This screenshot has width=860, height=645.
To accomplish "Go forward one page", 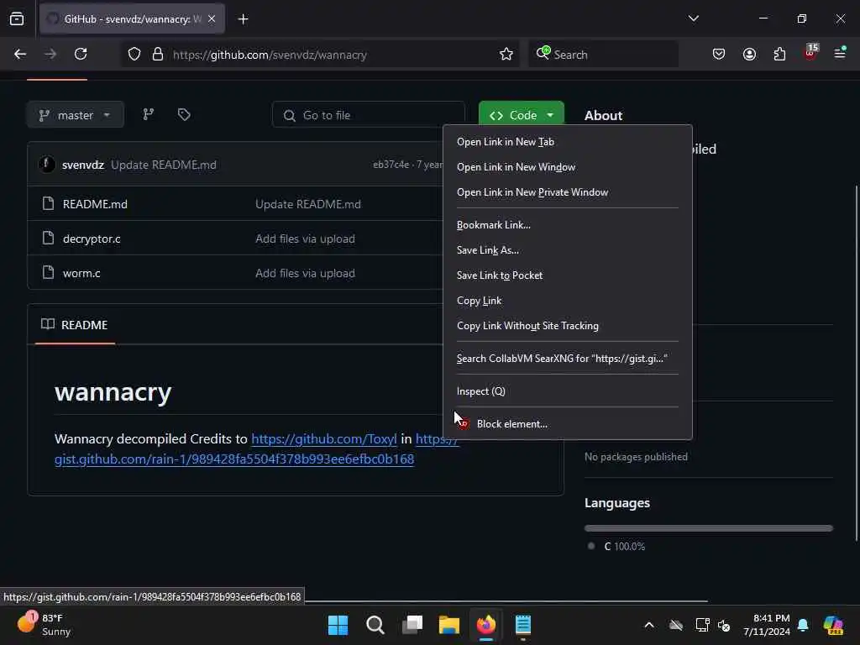I will tap(50, 55).
